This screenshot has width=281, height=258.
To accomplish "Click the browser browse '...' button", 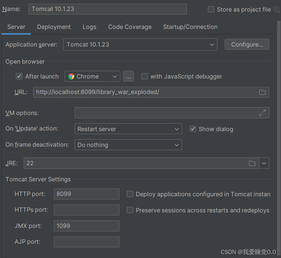I will click(128, 76).
